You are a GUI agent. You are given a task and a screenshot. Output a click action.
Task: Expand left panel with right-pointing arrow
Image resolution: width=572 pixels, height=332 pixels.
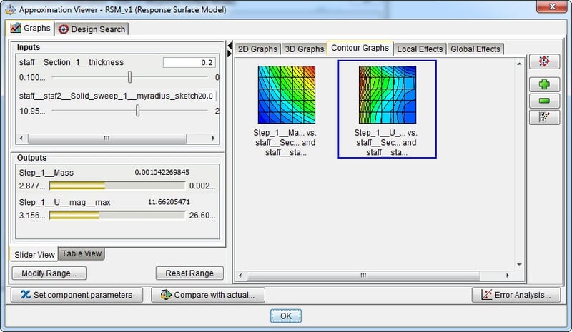pos(230,54)
